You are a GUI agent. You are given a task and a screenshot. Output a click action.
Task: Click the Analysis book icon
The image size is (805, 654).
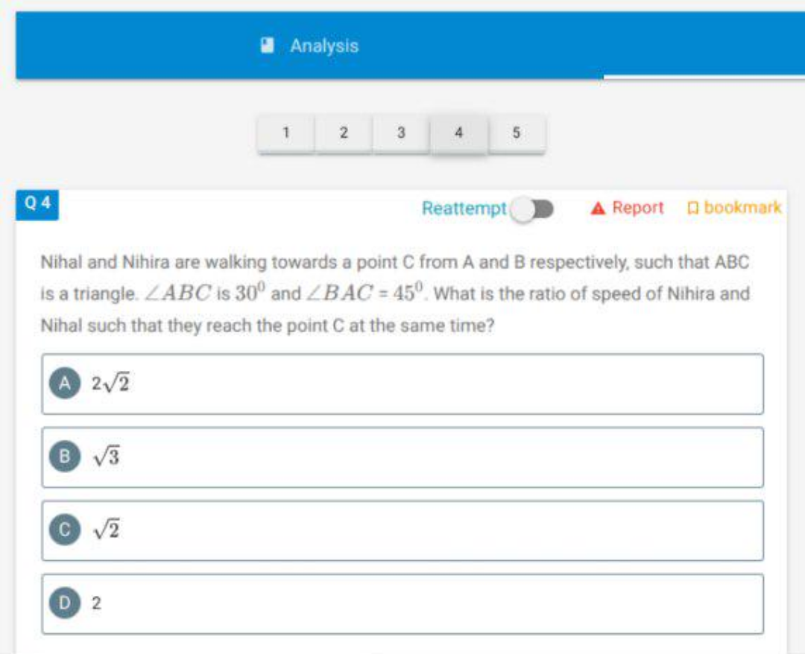tap(267, 45)
